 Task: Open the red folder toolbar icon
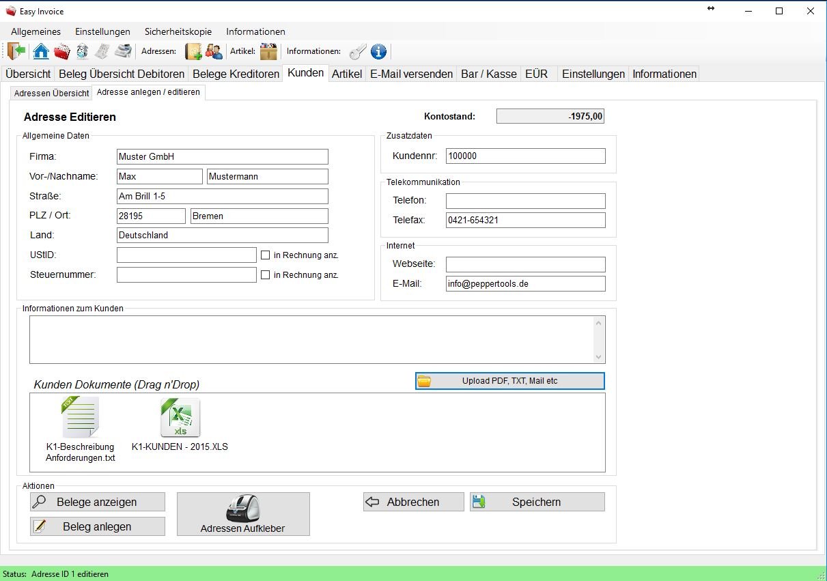pyautogui.click(x=62, y=51)
